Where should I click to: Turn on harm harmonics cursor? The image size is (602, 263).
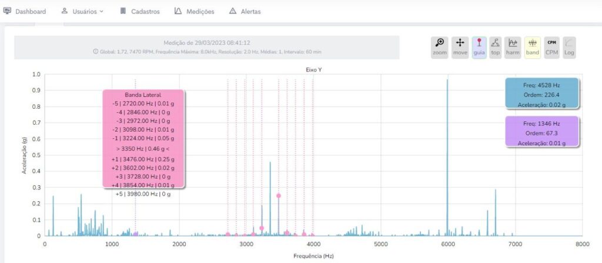pos(513,47)
